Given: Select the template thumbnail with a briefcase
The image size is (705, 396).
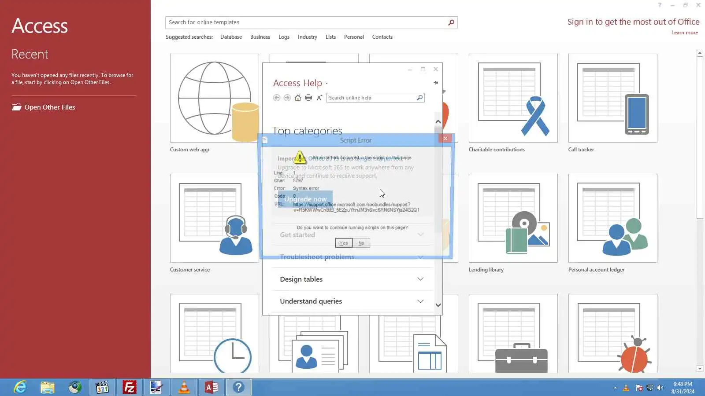Looking at the screenshot, I should click(x=513, y=333).
